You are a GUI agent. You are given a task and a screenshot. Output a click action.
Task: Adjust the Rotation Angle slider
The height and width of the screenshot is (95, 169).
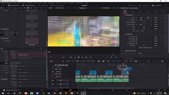pos(144,22)
